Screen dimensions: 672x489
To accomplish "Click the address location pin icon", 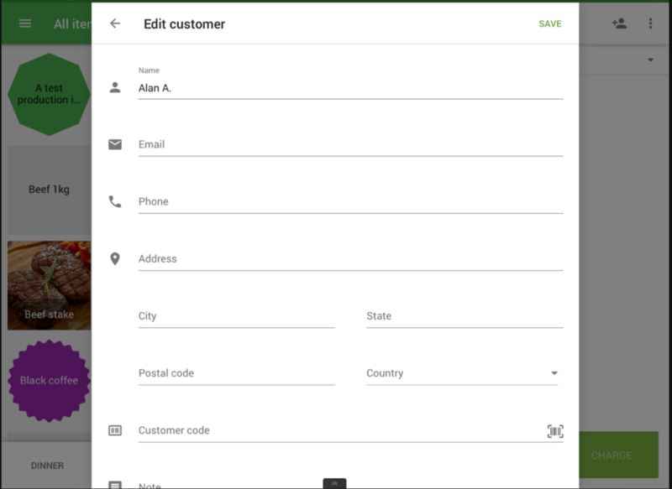I will point(115,258).
